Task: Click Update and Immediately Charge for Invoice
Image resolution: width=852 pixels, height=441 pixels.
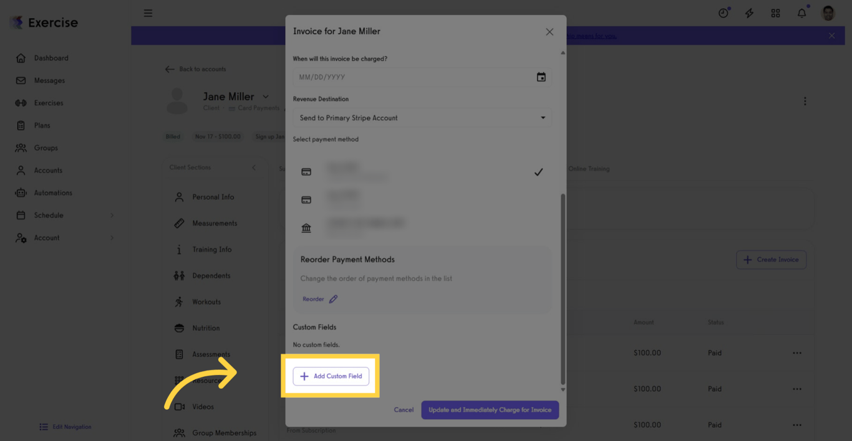Action: tap(490, 410)
